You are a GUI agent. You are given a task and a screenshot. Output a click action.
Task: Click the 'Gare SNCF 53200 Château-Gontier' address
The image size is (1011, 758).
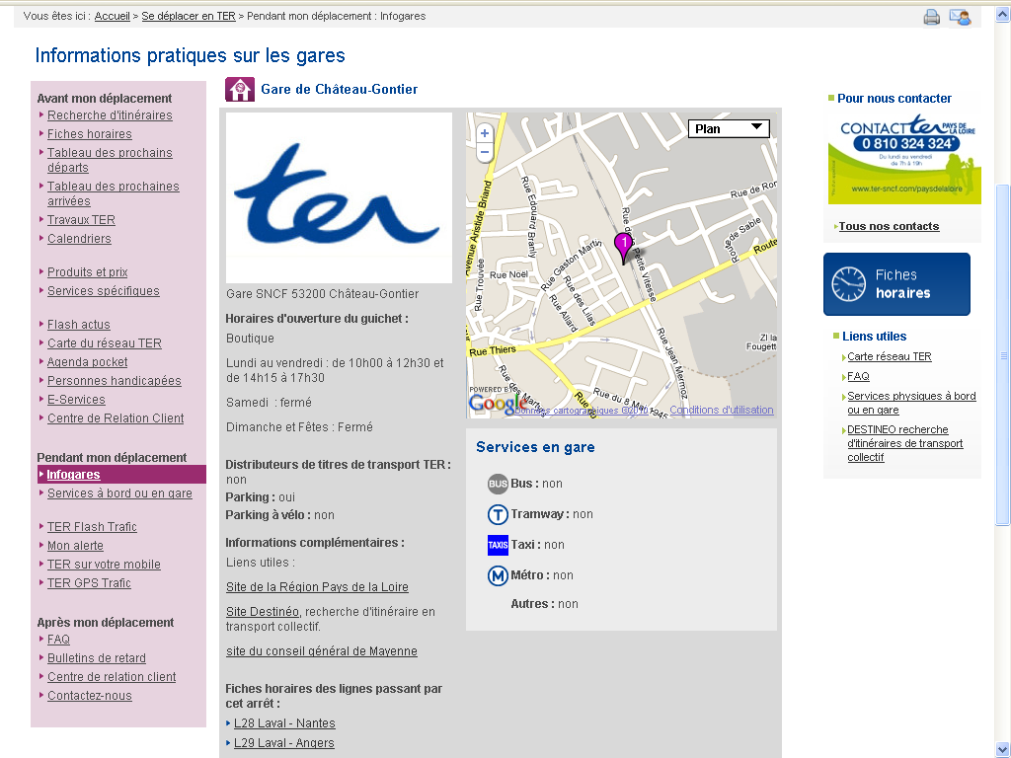click(x=323, y=294)
